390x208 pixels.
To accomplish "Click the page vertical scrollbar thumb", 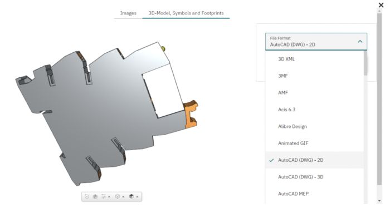I will [x=379, y=100].
